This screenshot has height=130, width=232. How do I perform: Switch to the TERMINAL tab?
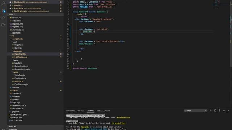click(x=90, y=111)
